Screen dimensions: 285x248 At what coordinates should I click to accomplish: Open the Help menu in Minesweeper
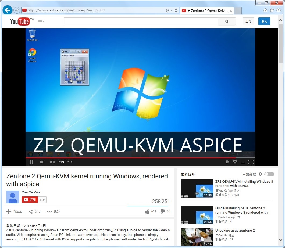pos(72,56)
